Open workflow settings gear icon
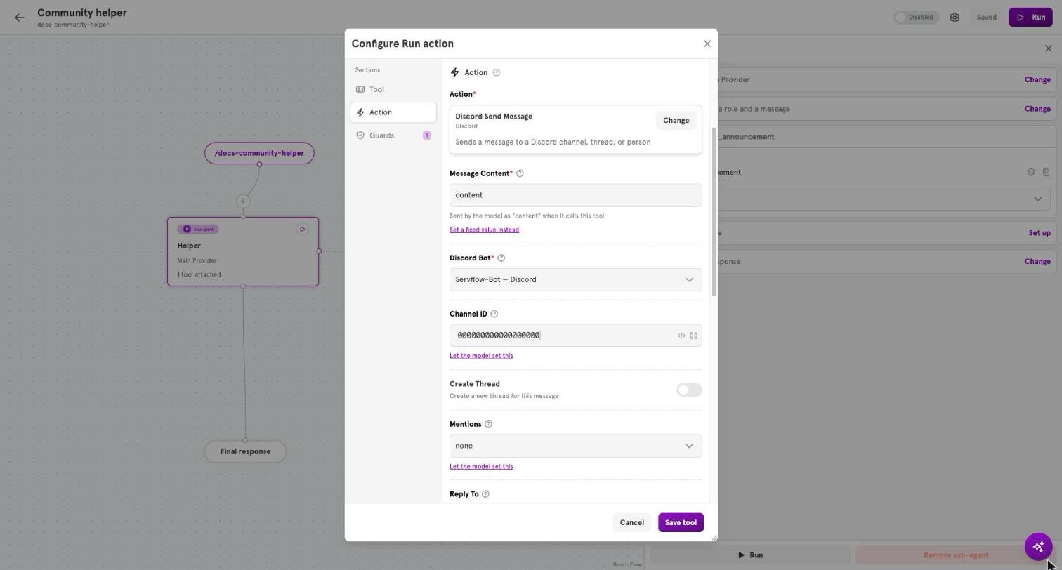The image size is (1062, 570). pyautogui.click(x=955, y=18)
